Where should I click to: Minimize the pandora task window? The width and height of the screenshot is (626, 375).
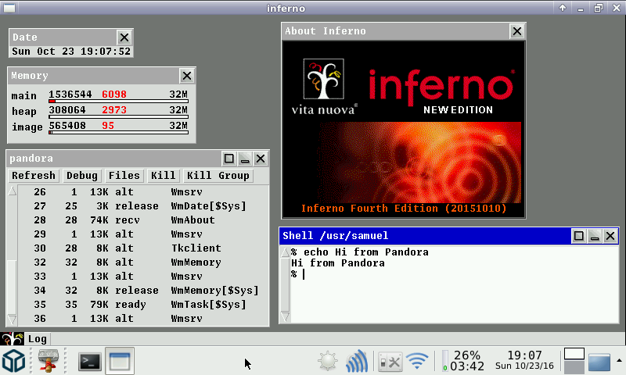tap(245, 159)
